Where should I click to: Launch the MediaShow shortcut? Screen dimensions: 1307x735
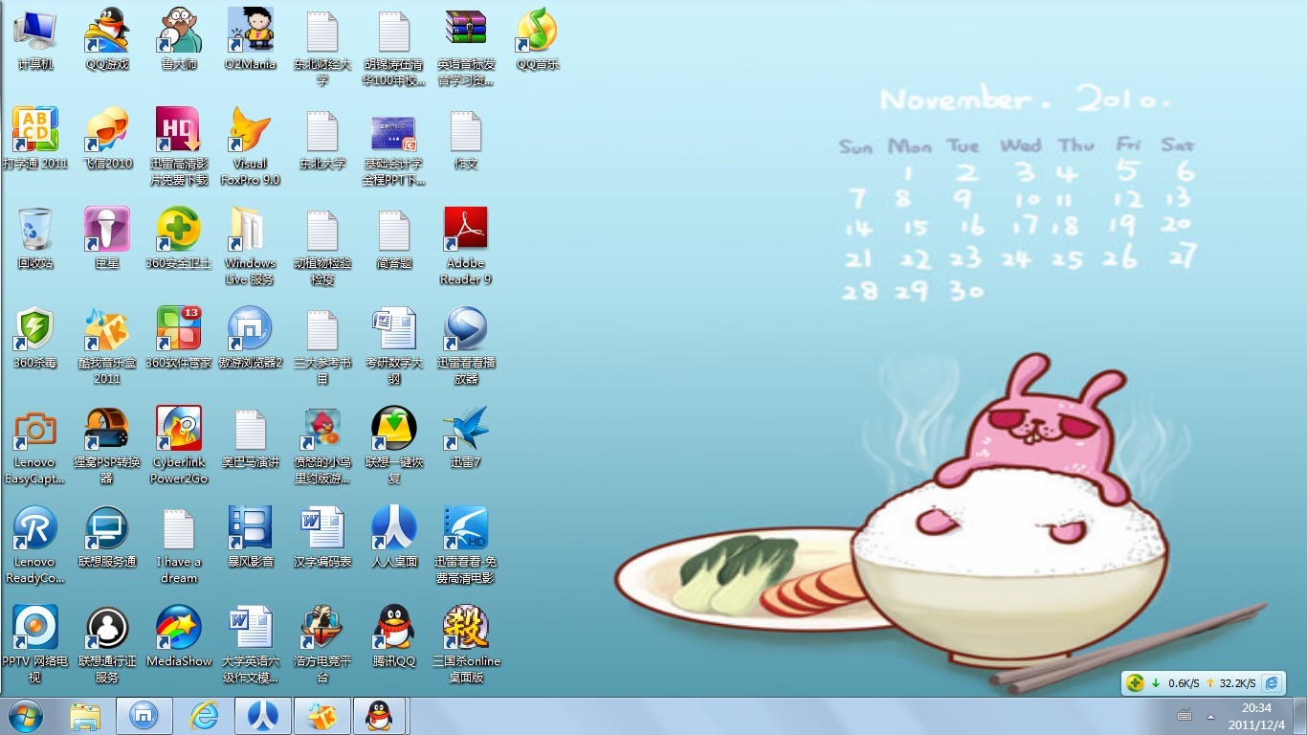click(179, 636)
